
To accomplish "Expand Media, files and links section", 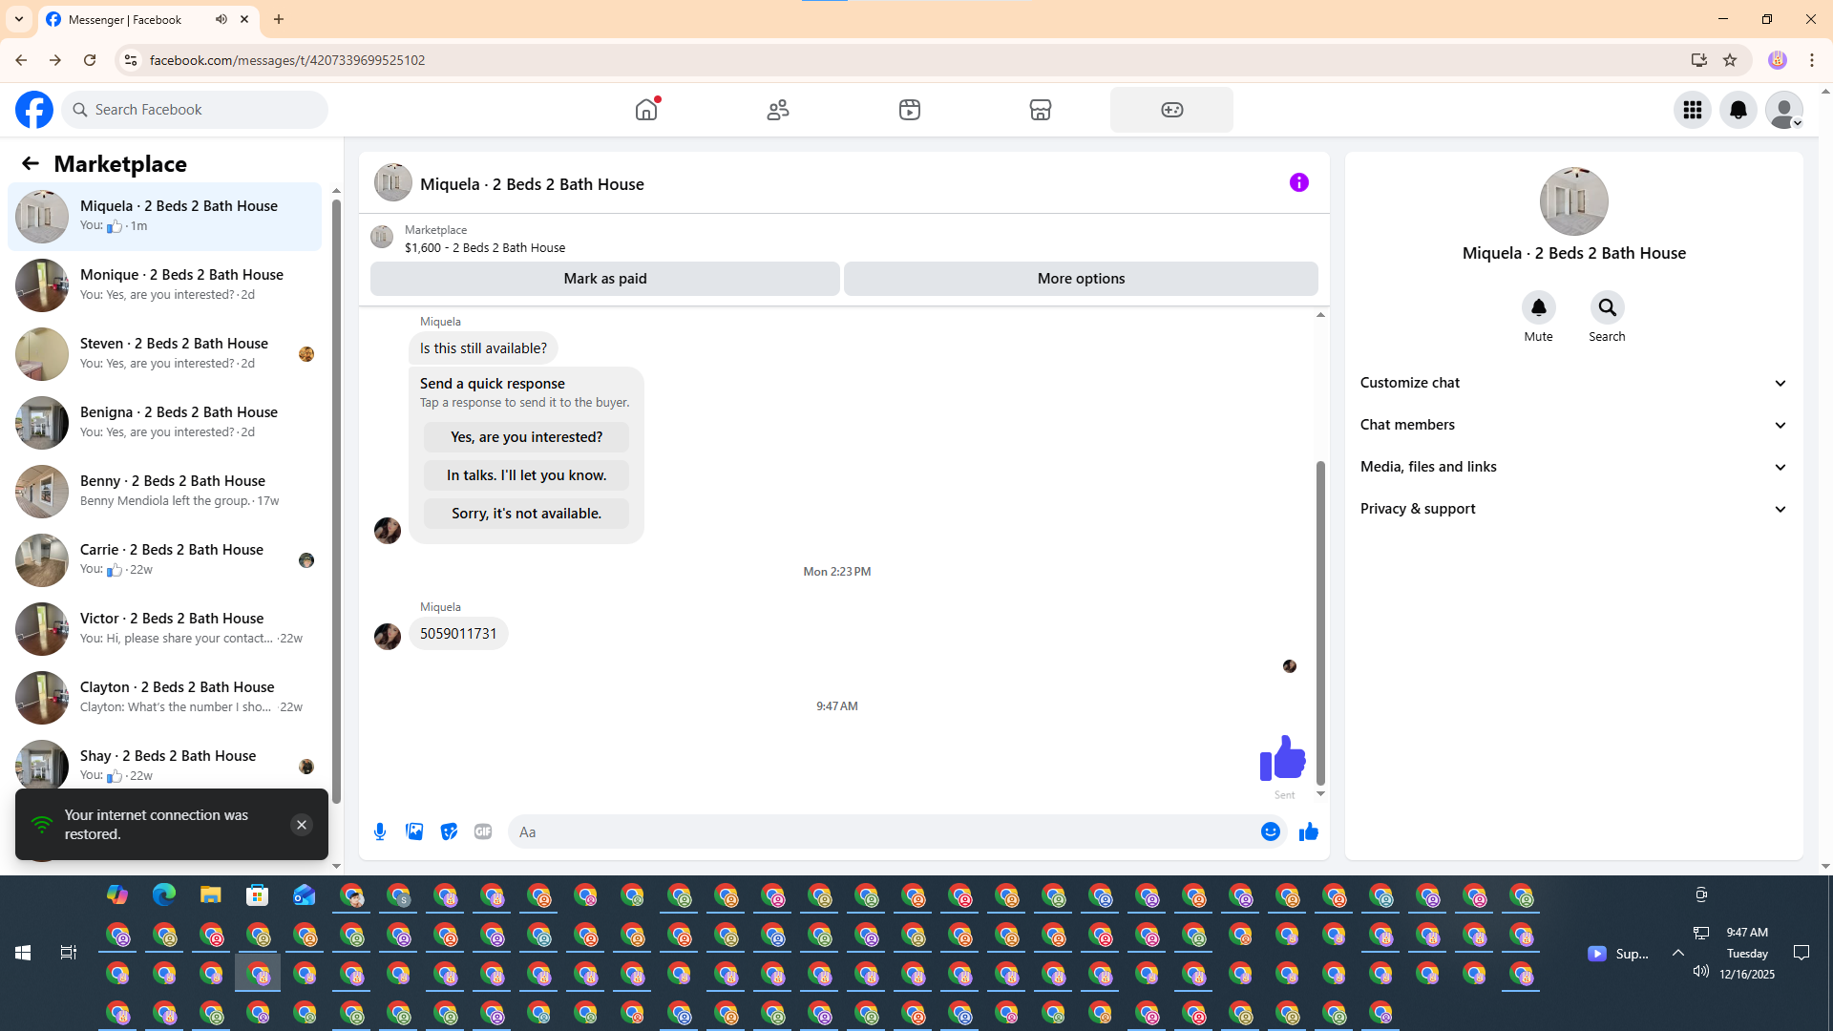I will tap(1574, 467).
